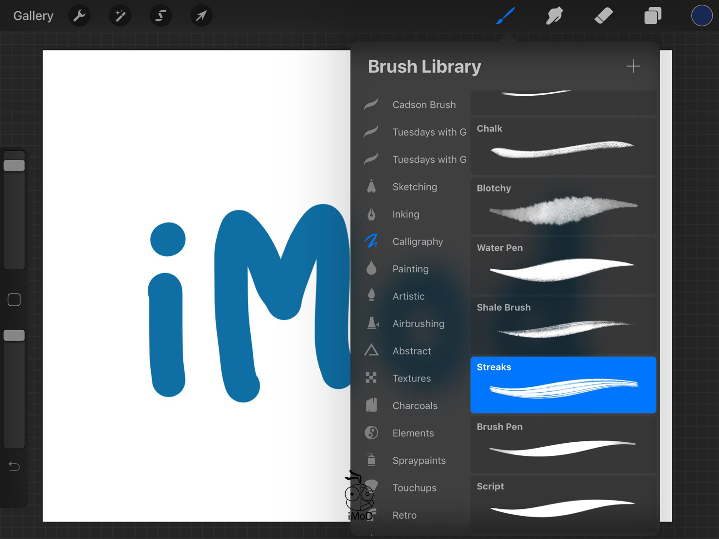The height and width of the screenshot is (539, 719).
Task: Open the Selection tool
Action: pyautogui.click(x=160, y=15)
